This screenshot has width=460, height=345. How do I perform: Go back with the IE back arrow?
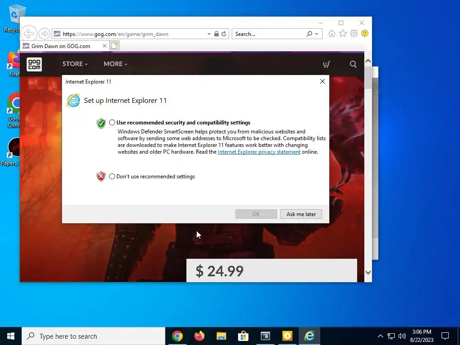point(29,34)
